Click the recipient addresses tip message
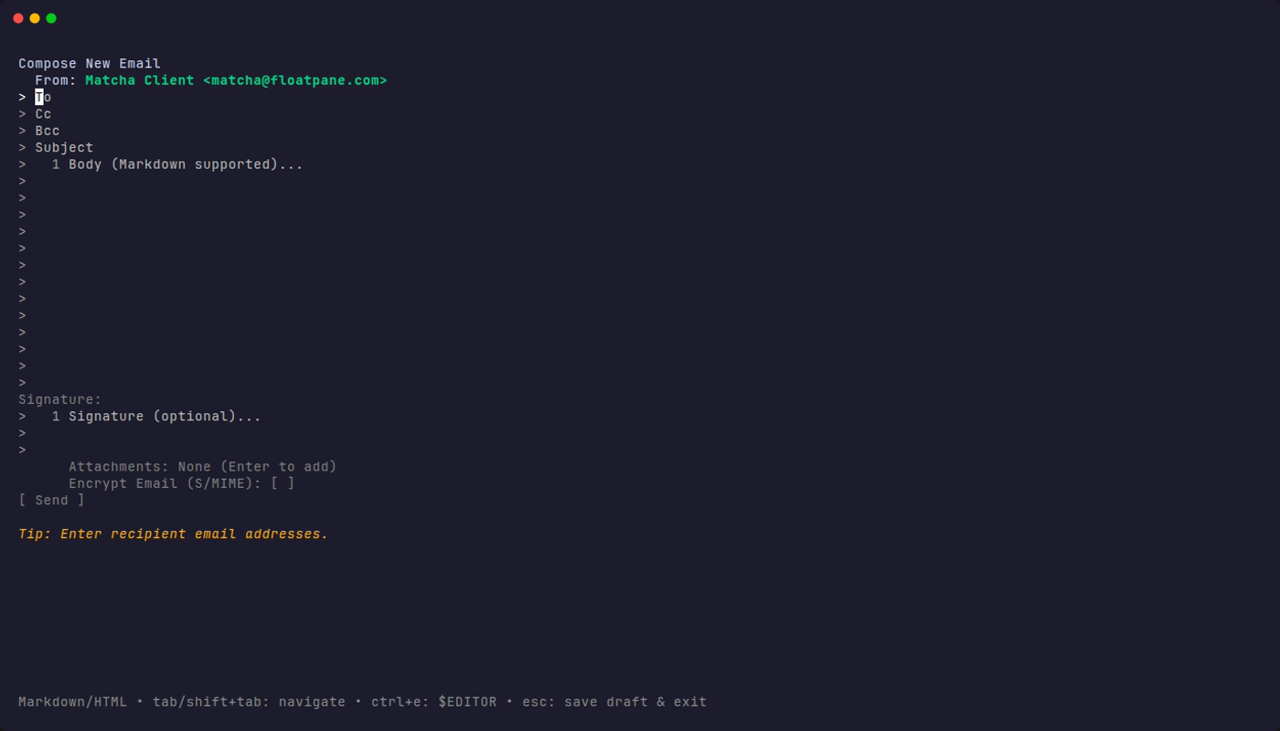Viewport: 1280px width, 731px height. [173, 534]
